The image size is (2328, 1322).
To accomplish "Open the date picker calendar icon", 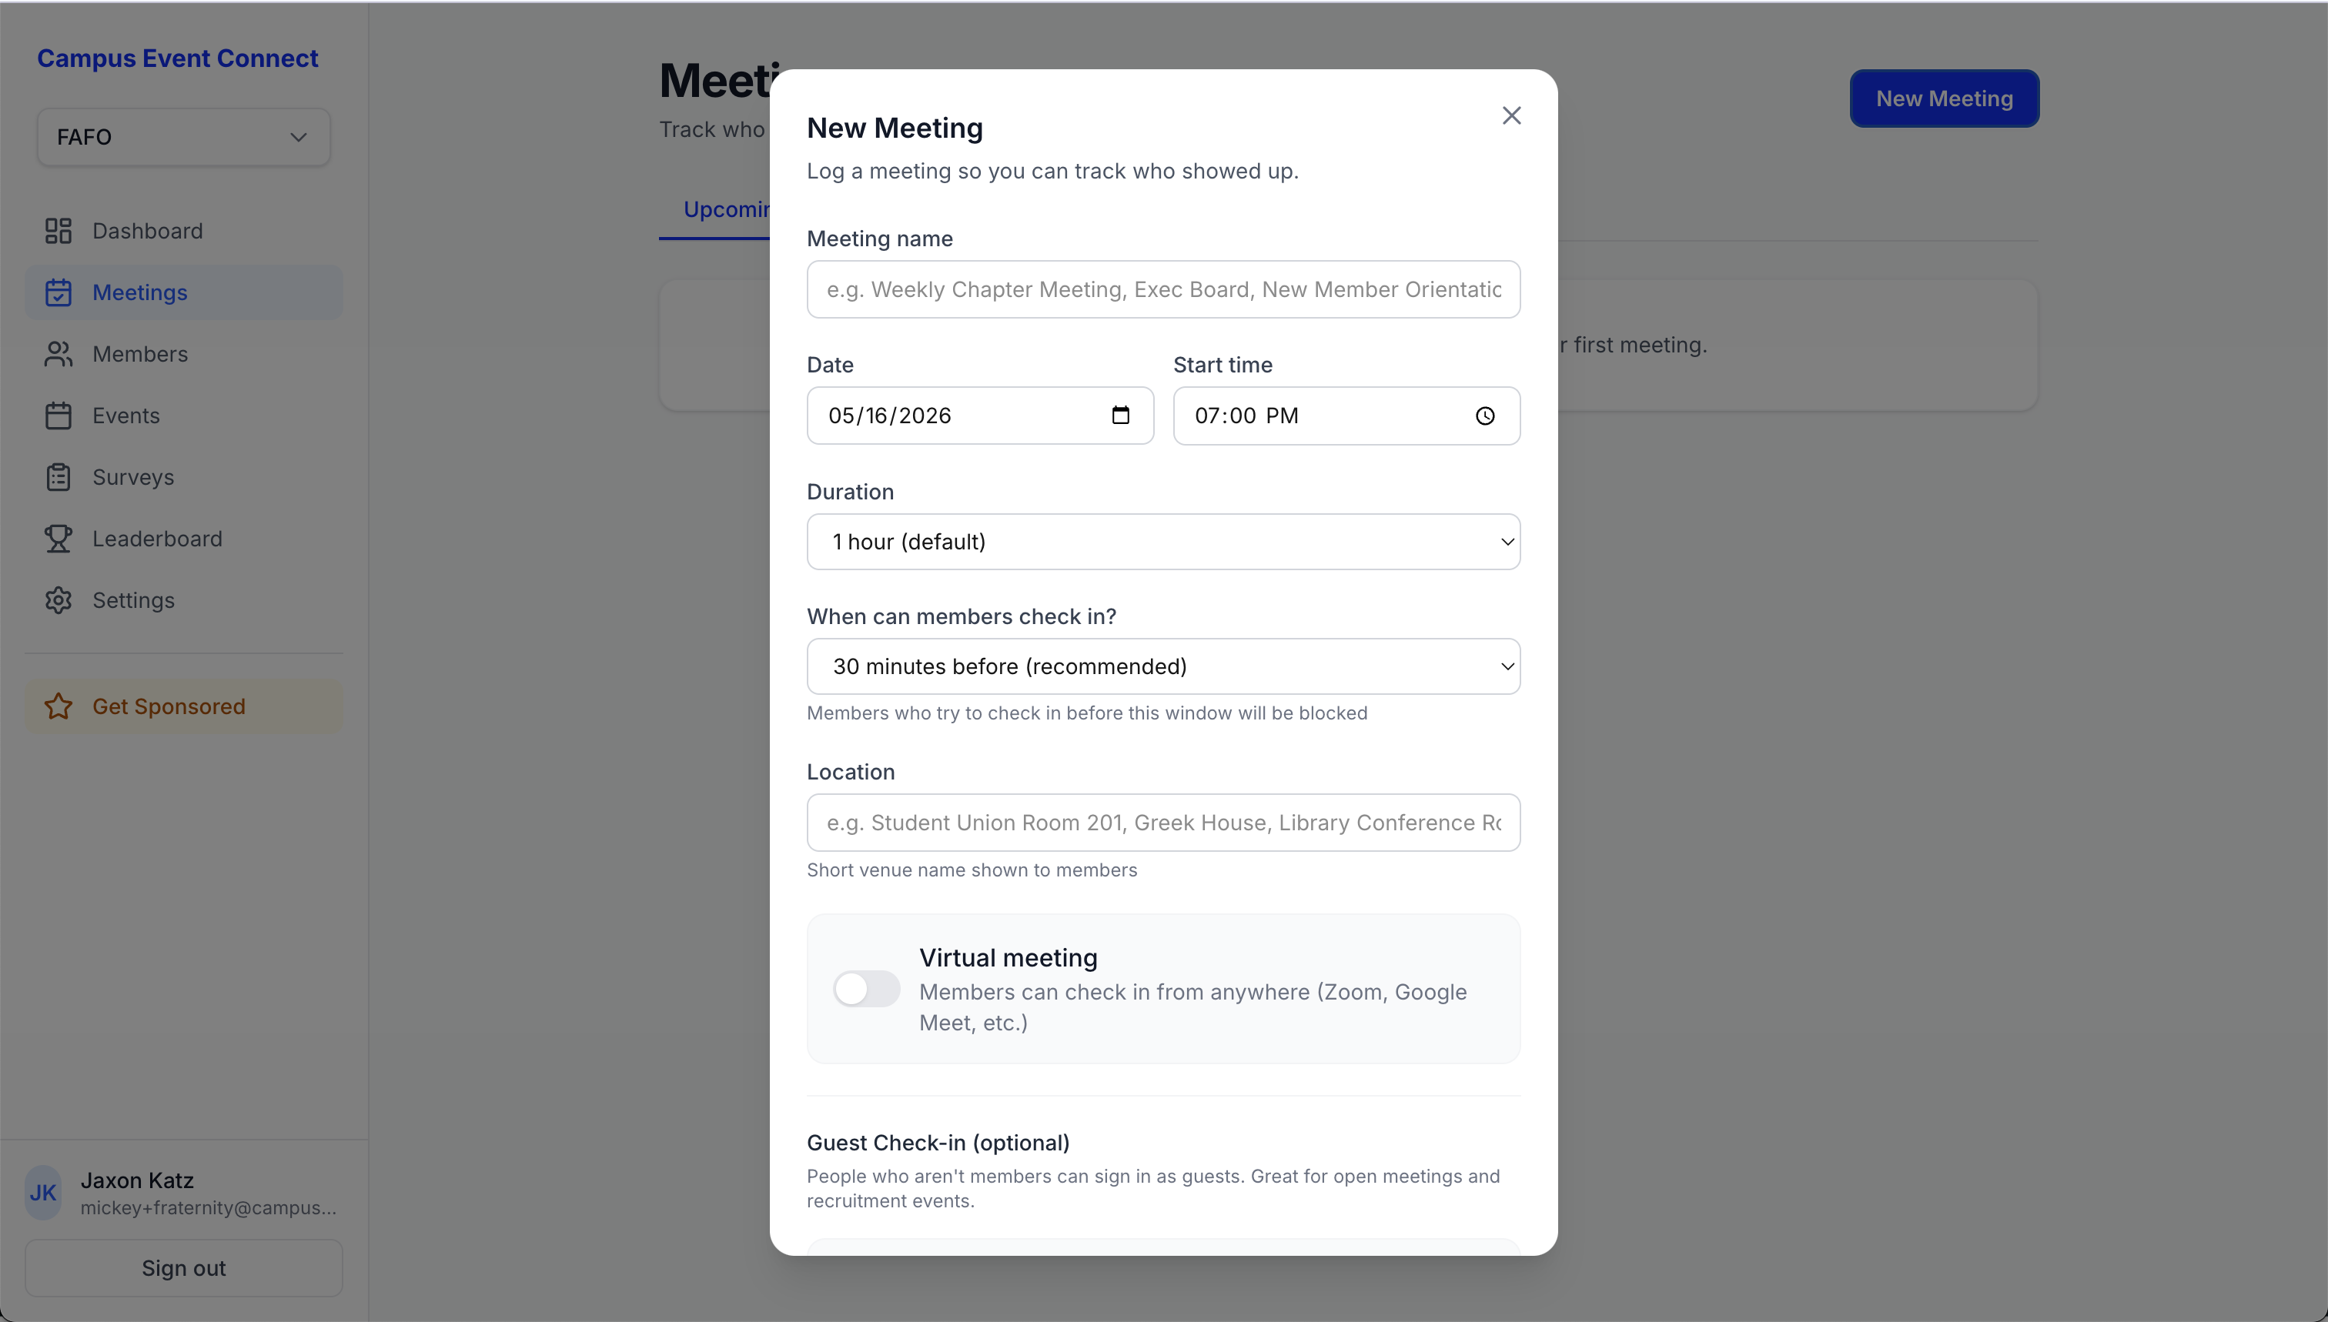I will (x=1121, y=415).
